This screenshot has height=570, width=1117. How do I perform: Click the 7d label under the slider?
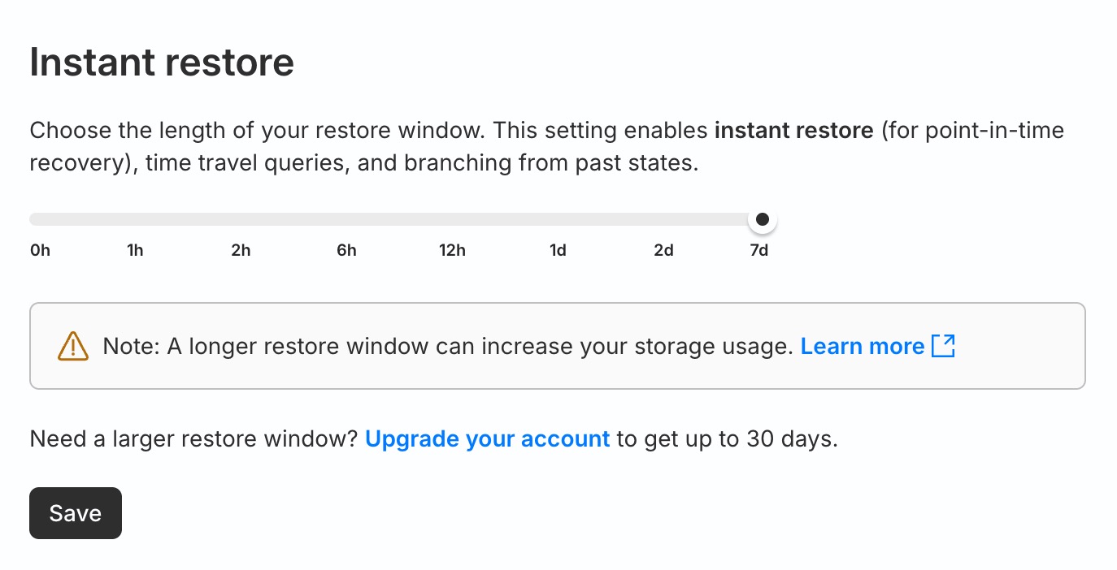(758, 250)
